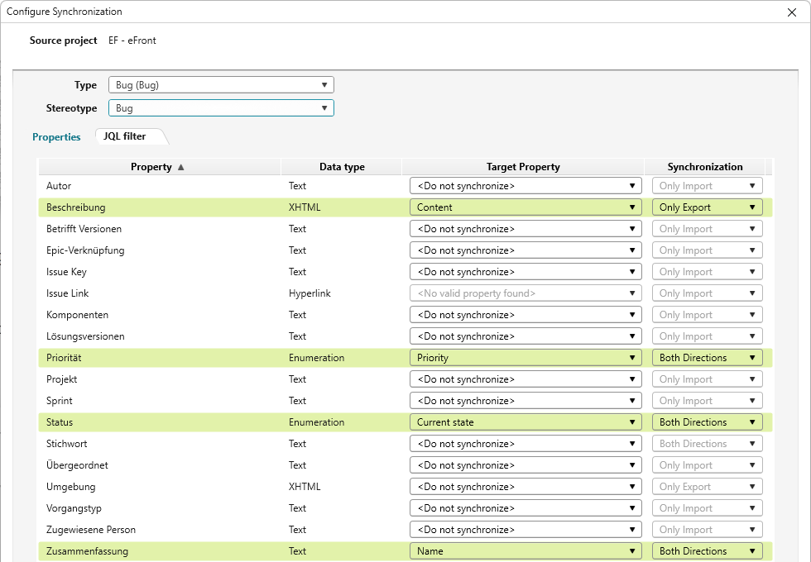811x562 pixels.
Task: Open Target Property dropdown for Zusammenfassung
Action: pos(525,551)
